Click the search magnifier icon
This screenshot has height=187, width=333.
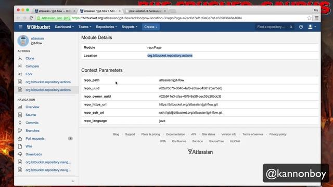coord(291,27)
